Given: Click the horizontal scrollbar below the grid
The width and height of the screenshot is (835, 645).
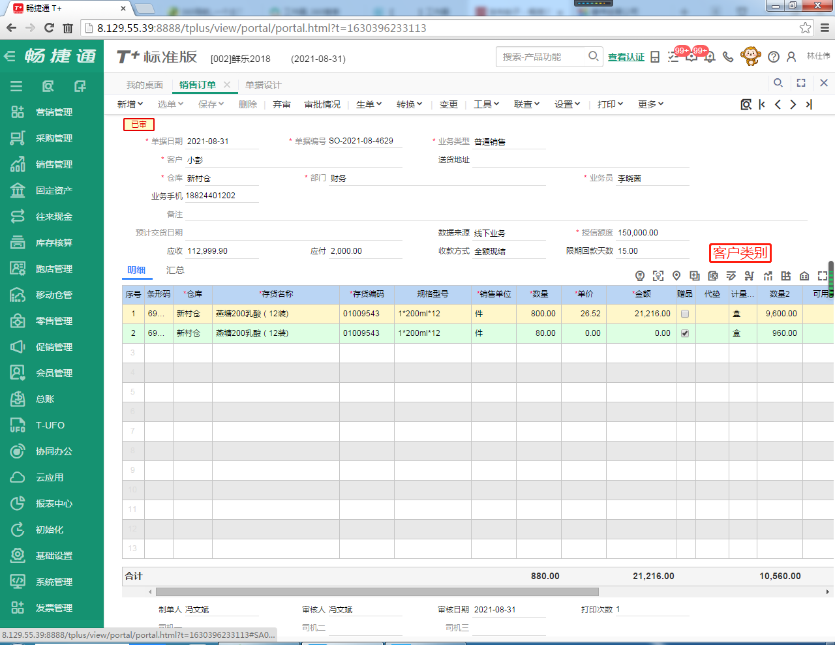Looking at the screenshot, I should pyautogui.click(x=377, y=592).
